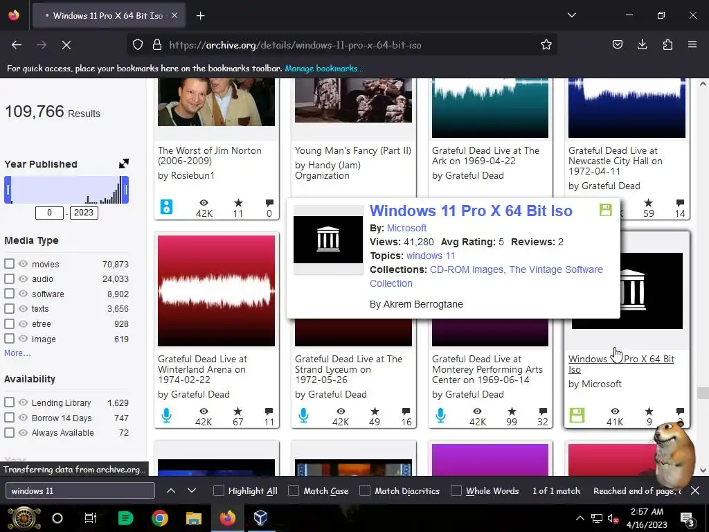Click the site security padlock icon
709x532 pixels.
[157, 45]
